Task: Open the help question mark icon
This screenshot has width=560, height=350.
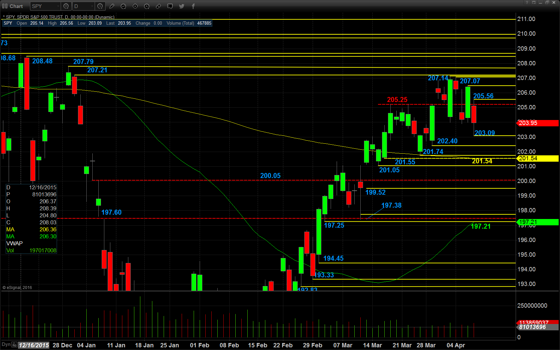Action: (x=527, y=2)
